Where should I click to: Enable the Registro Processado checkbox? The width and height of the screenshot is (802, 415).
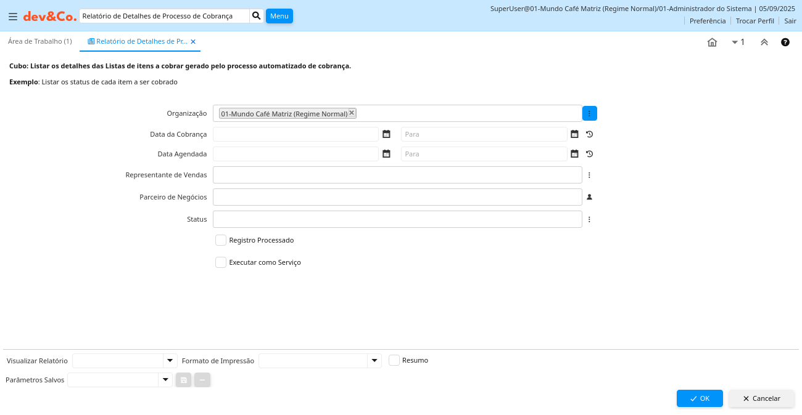tap(221, 240)
